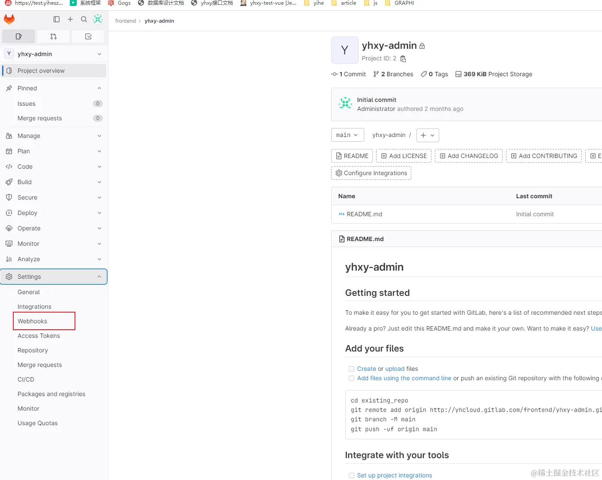Expand the Manage section chevron

(99, 136)
